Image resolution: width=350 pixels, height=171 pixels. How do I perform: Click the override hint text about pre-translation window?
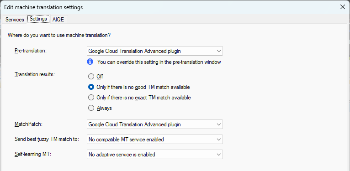pos(159,62)
